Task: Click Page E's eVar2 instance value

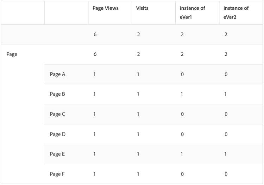Action: 226,154
